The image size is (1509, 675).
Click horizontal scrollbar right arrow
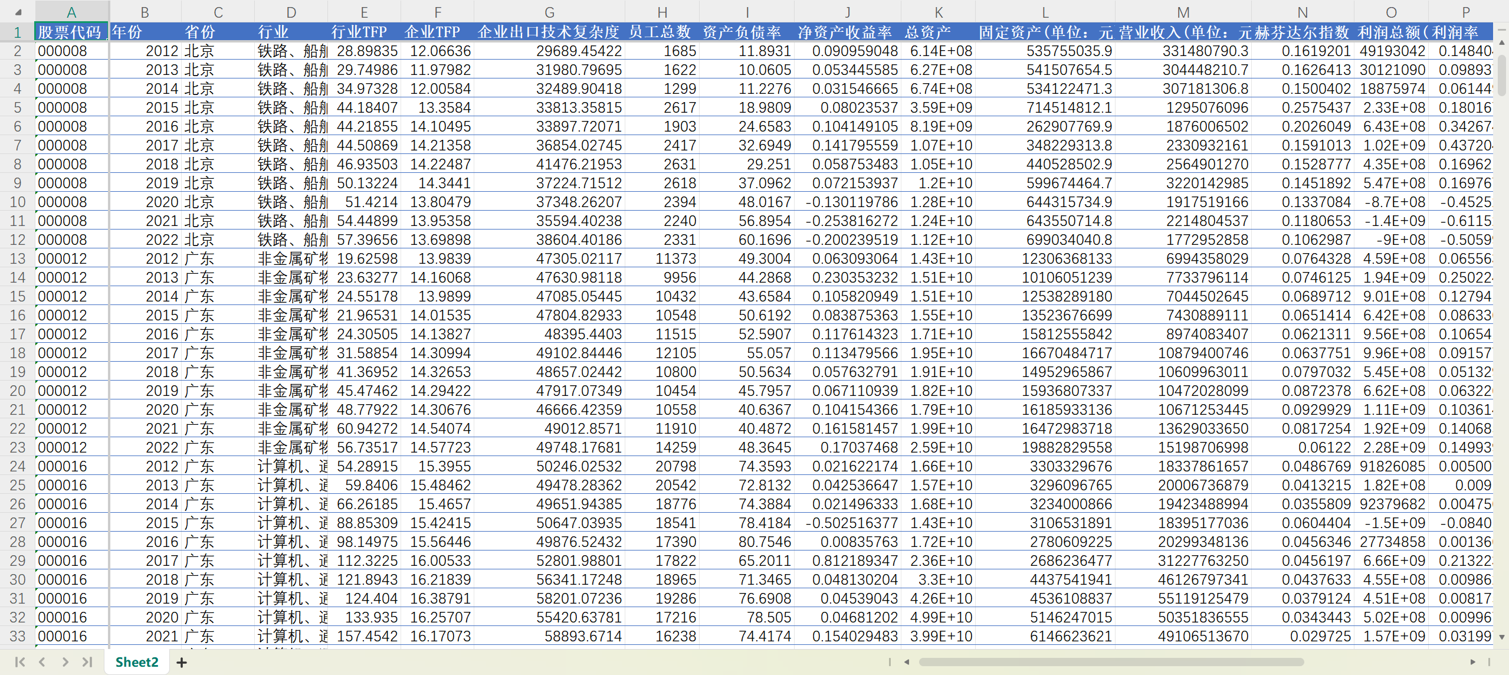point(1472,662)
